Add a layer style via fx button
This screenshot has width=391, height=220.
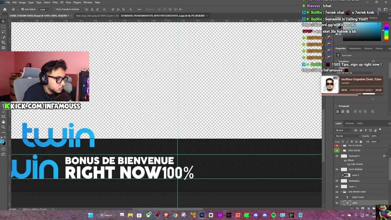pyautogui.click(x=357, y=208)
